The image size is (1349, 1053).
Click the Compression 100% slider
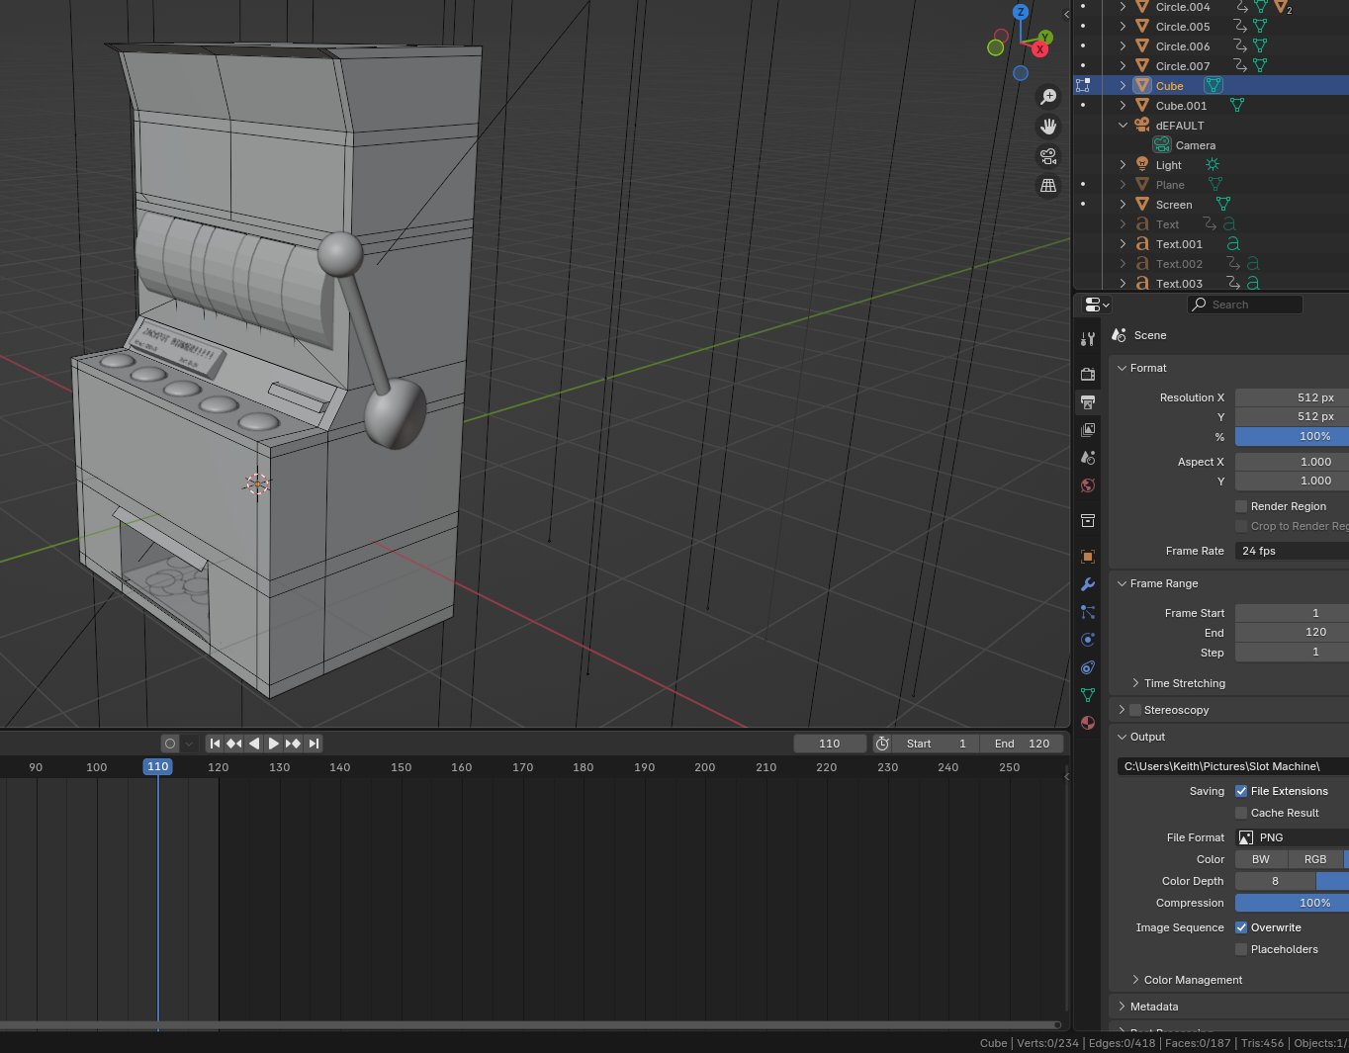(x=1292, y=903)
